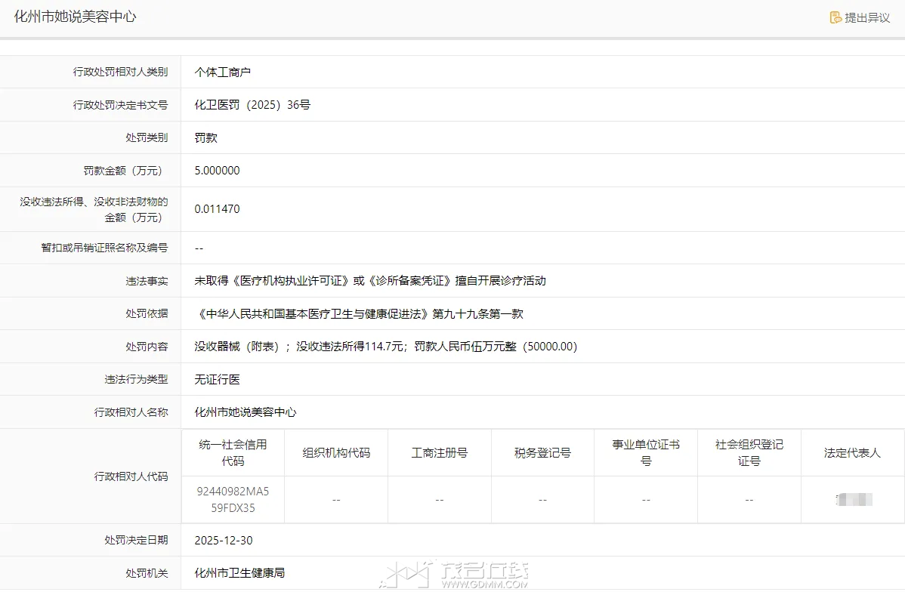Image resolution: width=905 pixels, height=592 pixels.
Task: Click the 组织机构代码 column header
Action: pyautogui.click(x=336, y=453)
